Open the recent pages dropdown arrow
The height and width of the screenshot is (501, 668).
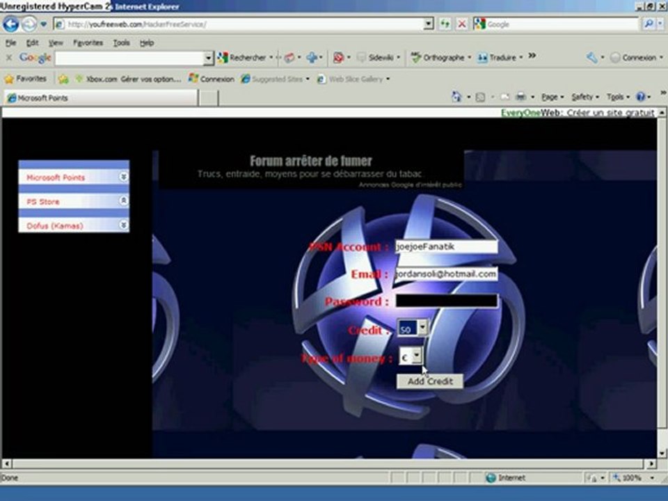click(x=43, y=25)
